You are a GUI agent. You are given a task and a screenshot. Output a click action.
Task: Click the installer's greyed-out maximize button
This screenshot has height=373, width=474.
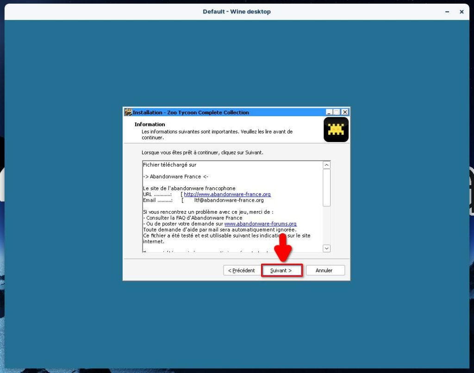(x=337, y=112)
